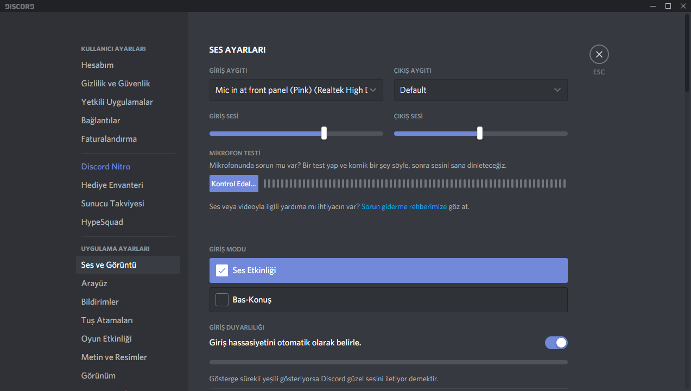Click the Kullanıcı Ayarları header
691x391 pixels.
[113, 49]
